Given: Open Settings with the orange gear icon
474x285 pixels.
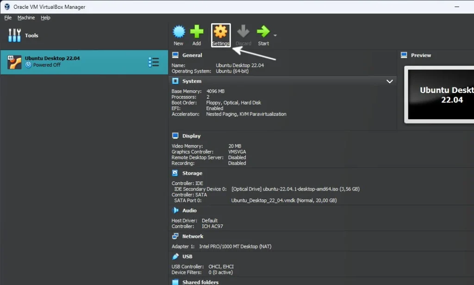Looking at the screenshot, I should coord(220,31).
